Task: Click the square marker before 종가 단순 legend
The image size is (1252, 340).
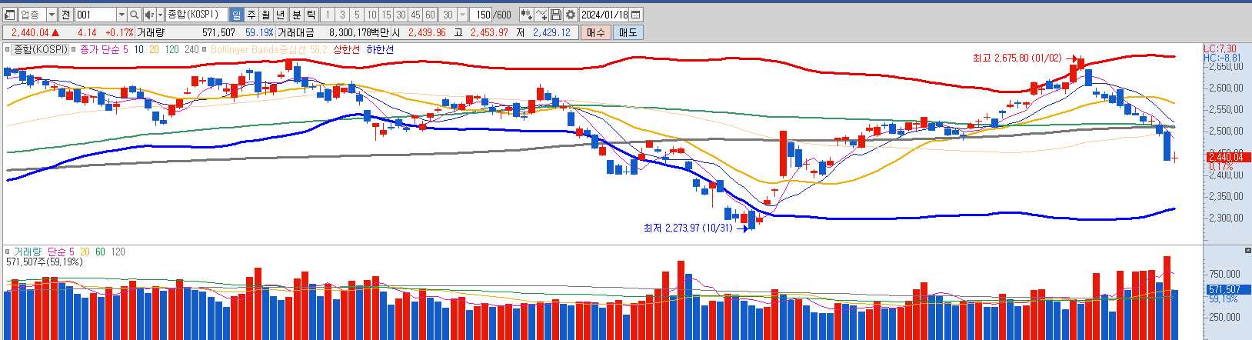Action: pos(74,49)
